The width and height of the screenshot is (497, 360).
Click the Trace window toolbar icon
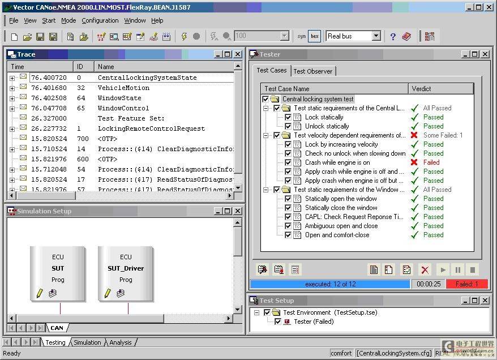[114, 36]
